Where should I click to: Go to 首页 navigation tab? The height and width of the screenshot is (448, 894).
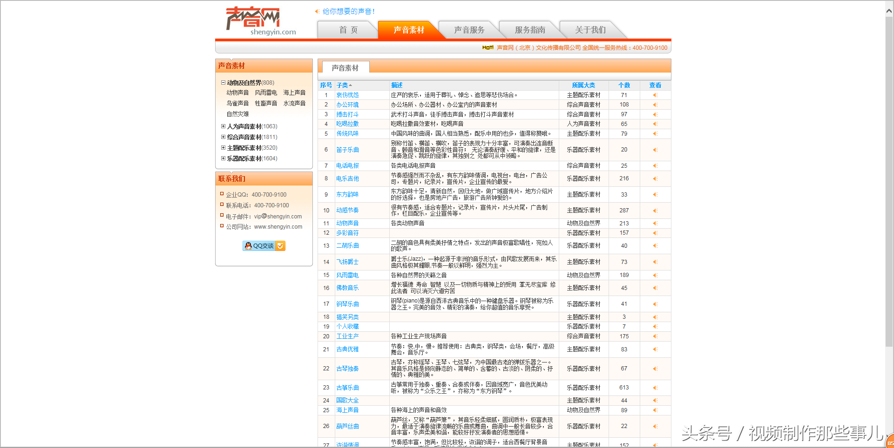348,30
